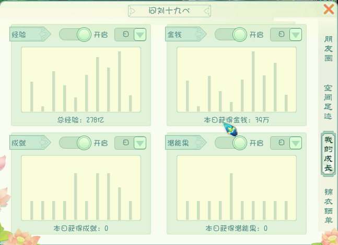This screenshot has width=338, height=245.
Task: Open the 潜能果 period dropdown
Action: [296, 142]
